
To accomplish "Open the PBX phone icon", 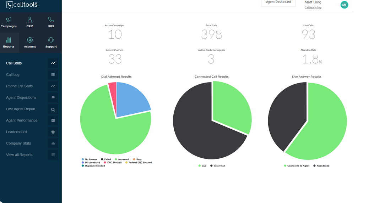I will [x=51, y=19].
